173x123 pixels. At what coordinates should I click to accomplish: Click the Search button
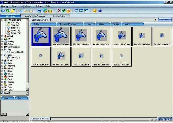(165, 19)
